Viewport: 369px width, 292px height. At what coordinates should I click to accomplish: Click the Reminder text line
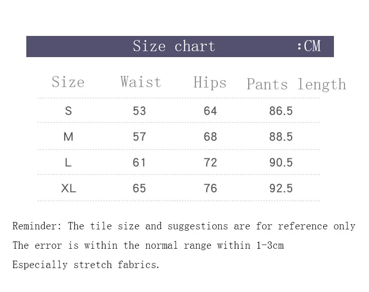(184, 226)
